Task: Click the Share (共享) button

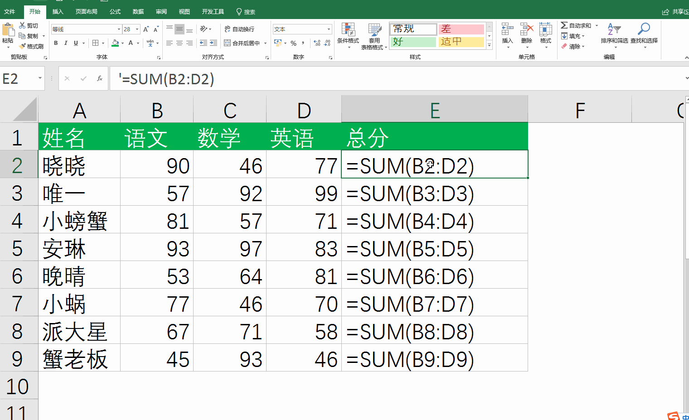Action: point(675,12)
